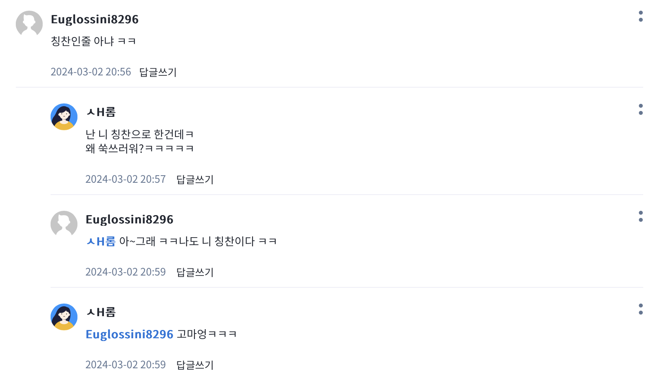
Task: Open more options for the "칭찬인줄 아냐" comment
Action: tap(640, 16)
